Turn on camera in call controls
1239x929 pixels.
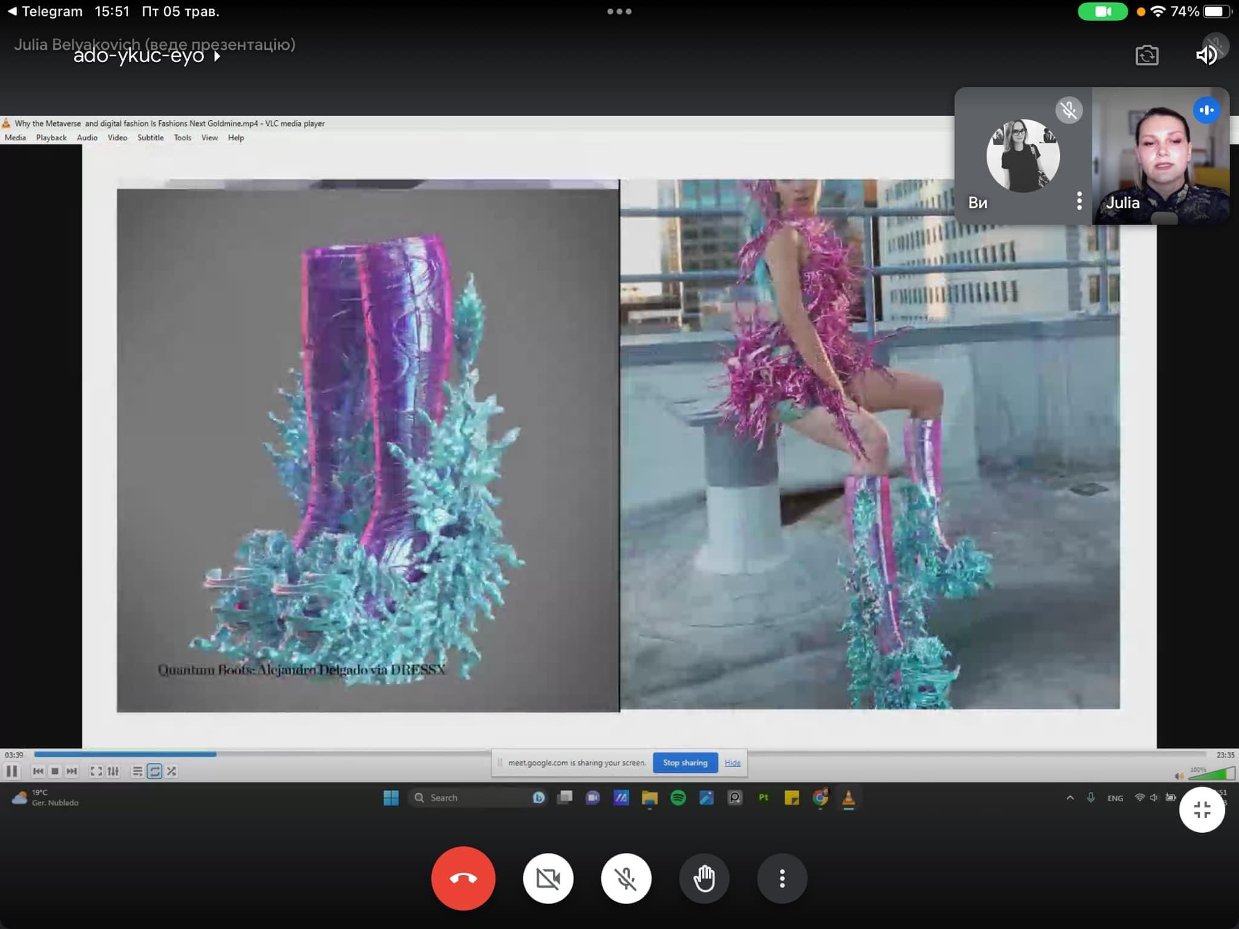[x=548, y=878]
